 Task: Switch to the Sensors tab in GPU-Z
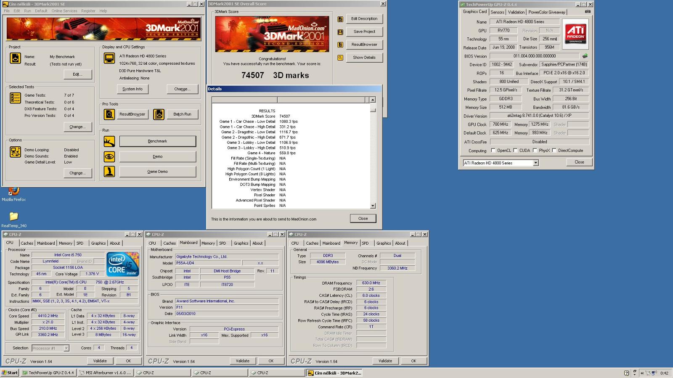pyautogui.click(x=497, y=12)
